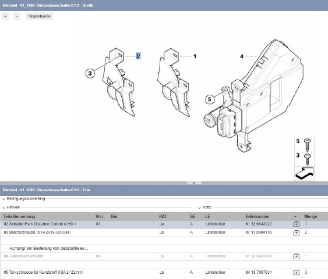Expand the Hinweis section
The image size is (328, 279).
pyautogui.click(x=3, y=208)
